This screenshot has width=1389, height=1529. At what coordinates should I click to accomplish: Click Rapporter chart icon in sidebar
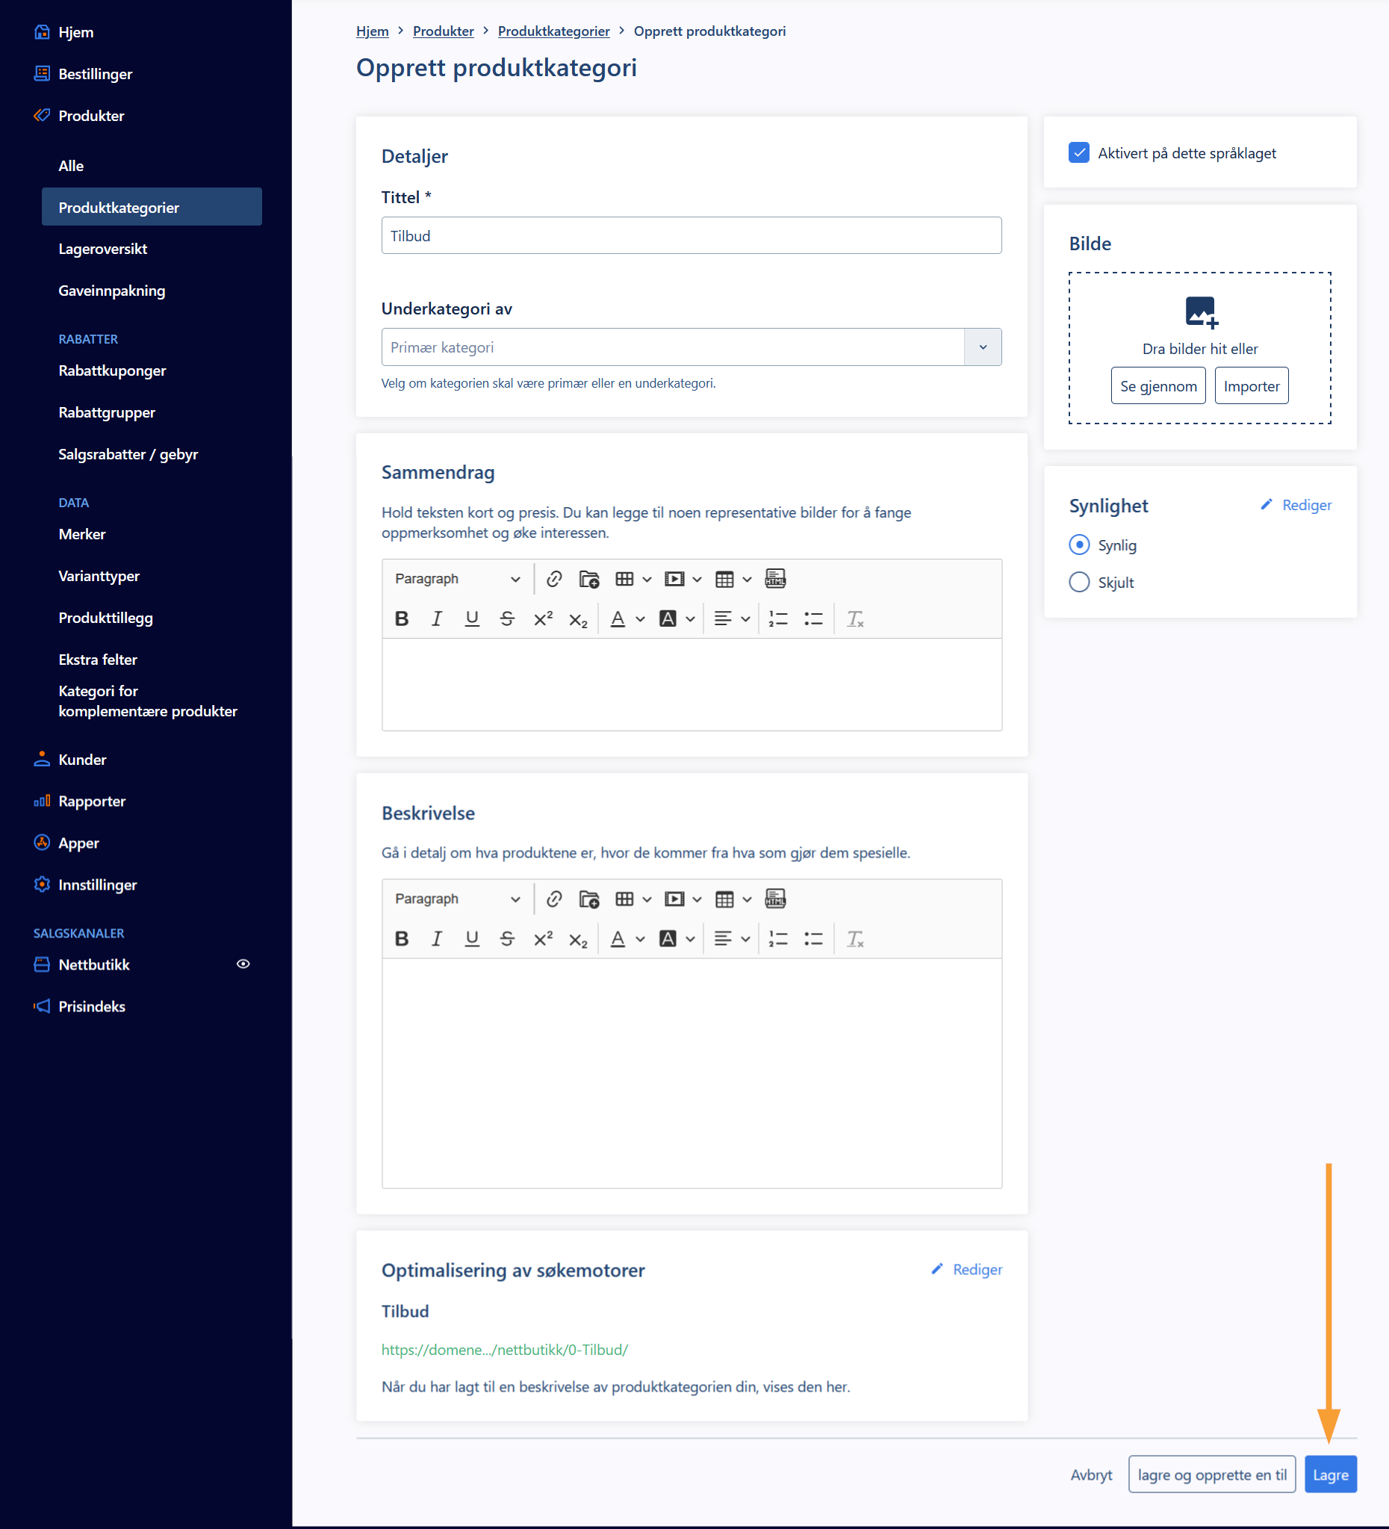[x=43, y=800]
